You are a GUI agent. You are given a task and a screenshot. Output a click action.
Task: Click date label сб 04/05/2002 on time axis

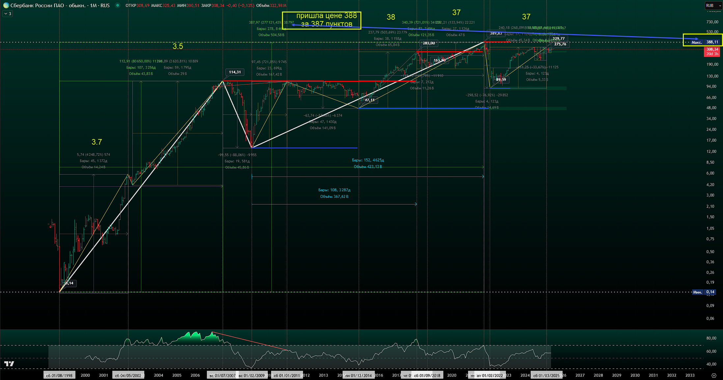click(x=128, y=375)
